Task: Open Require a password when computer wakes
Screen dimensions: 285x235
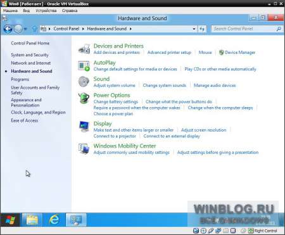Action: [137, 108]
